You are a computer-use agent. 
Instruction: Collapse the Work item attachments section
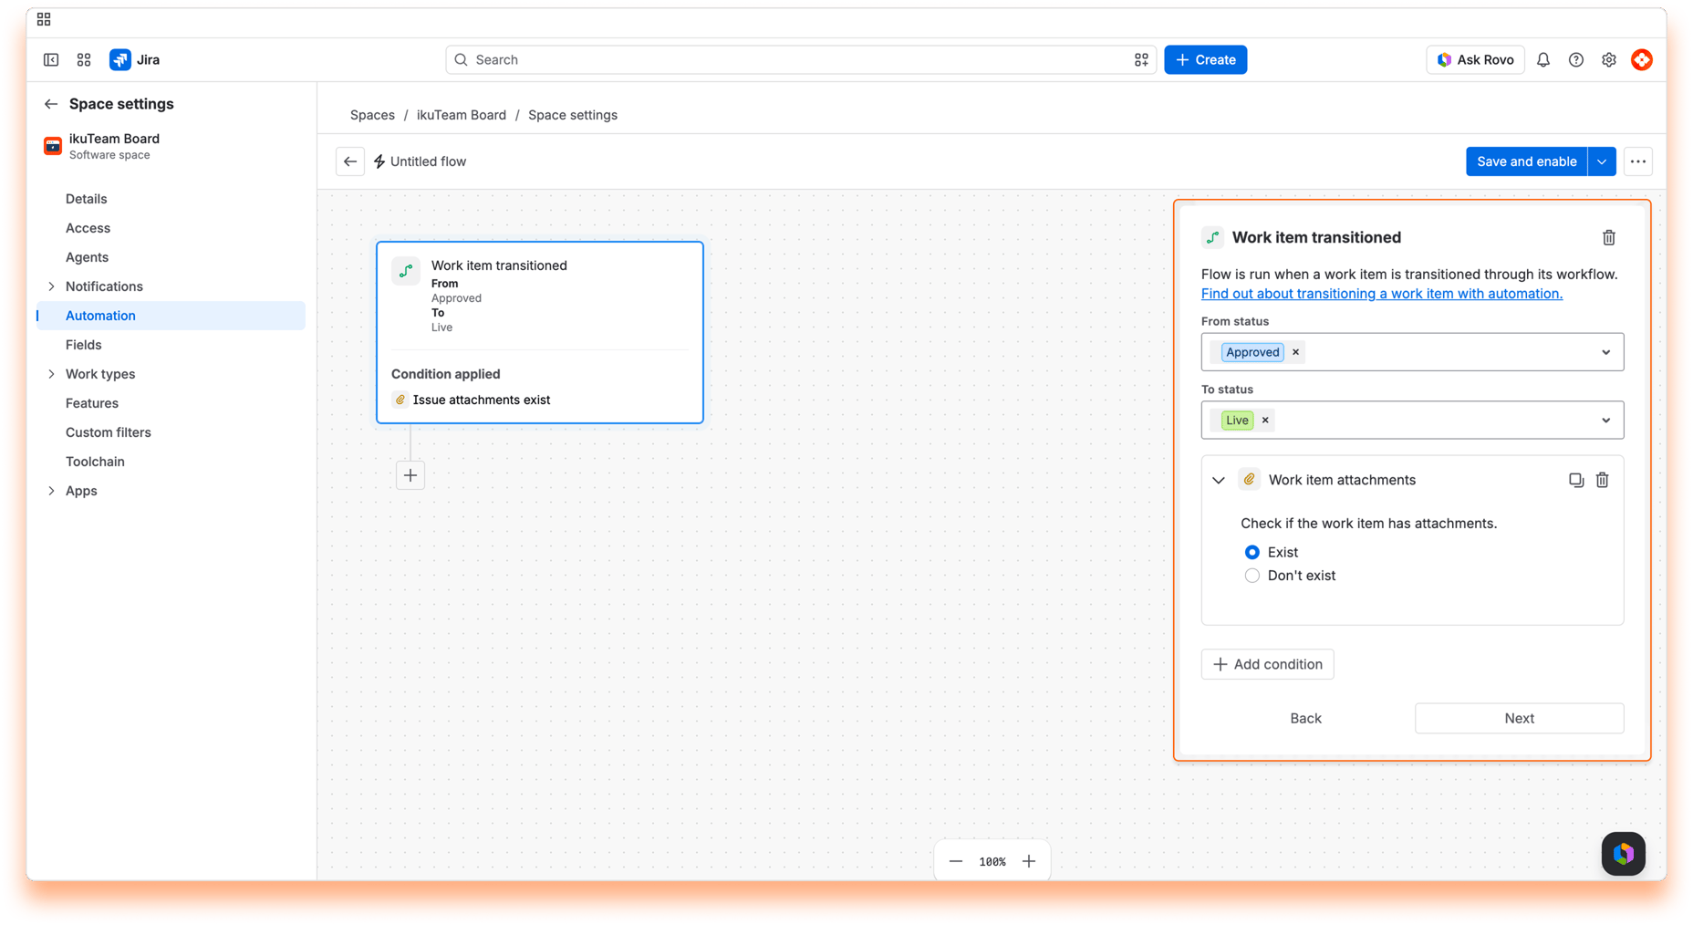(x=1219, y=480)
